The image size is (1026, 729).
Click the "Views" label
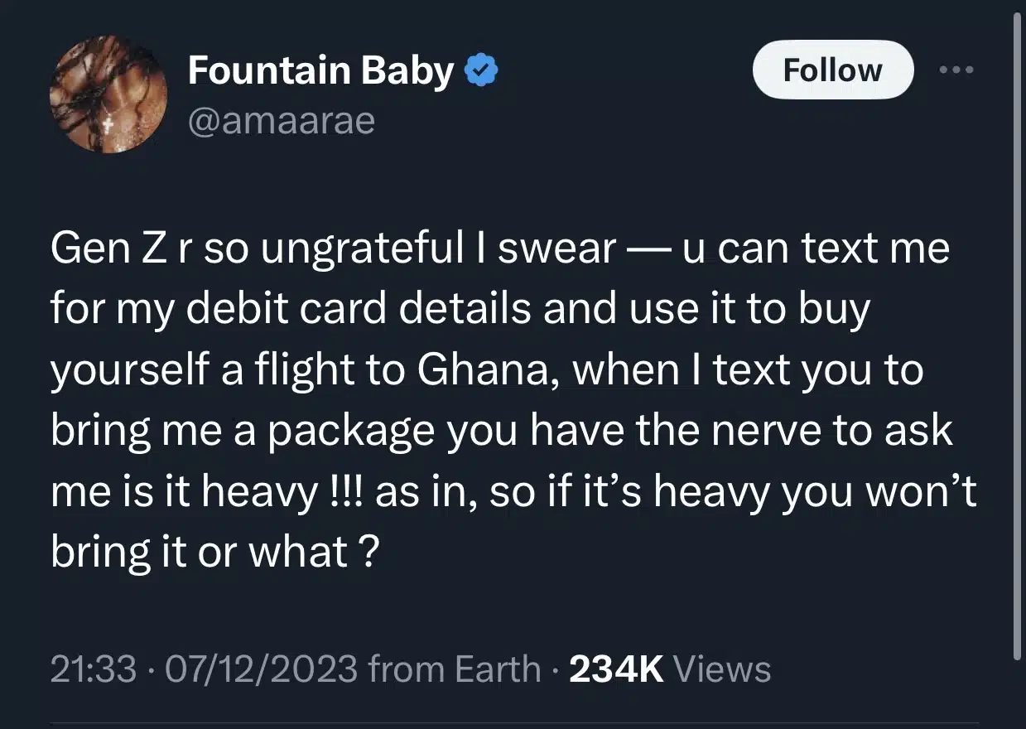723,669
